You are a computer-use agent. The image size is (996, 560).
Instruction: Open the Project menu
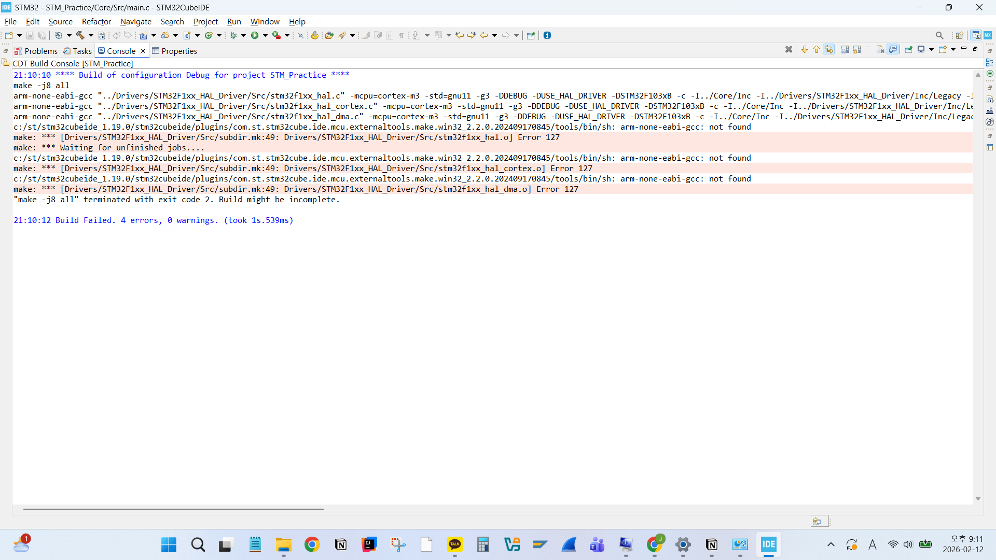click(205, 21)
